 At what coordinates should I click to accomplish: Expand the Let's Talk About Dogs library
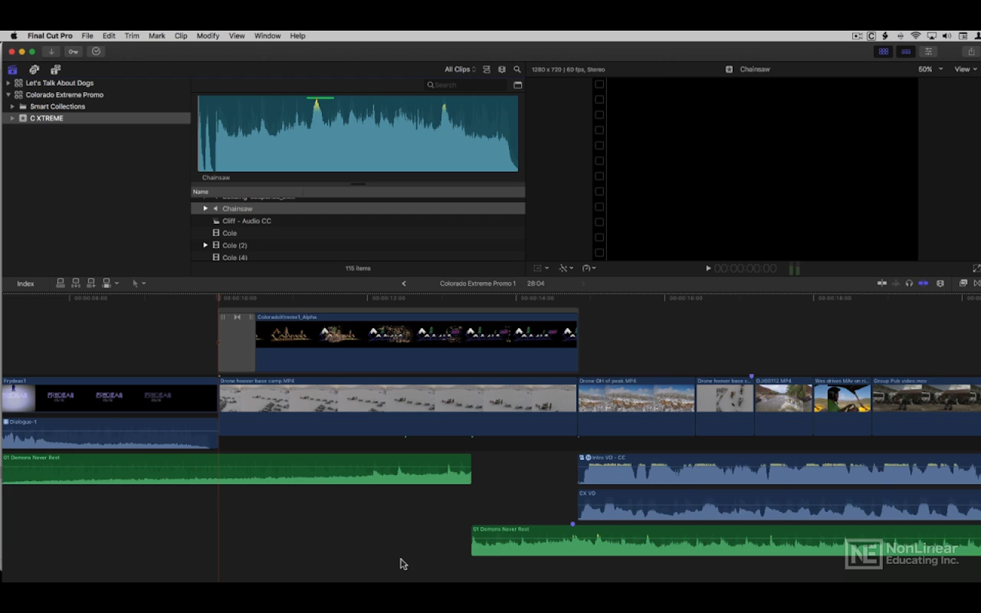click(8, 83)
